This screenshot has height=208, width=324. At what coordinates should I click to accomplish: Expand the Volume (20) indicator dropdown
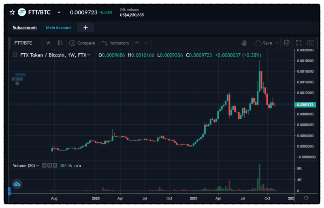coord(38,166)
